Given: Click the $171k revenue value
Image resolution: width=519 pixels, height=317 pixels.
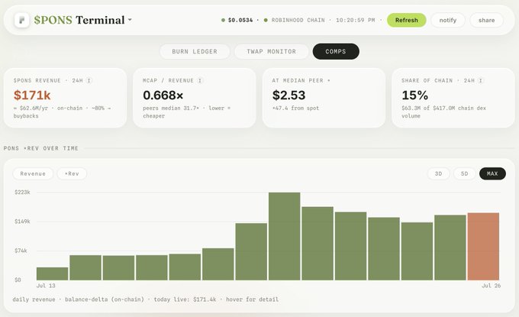Looking at the screenshot, I should pos(32,95).
